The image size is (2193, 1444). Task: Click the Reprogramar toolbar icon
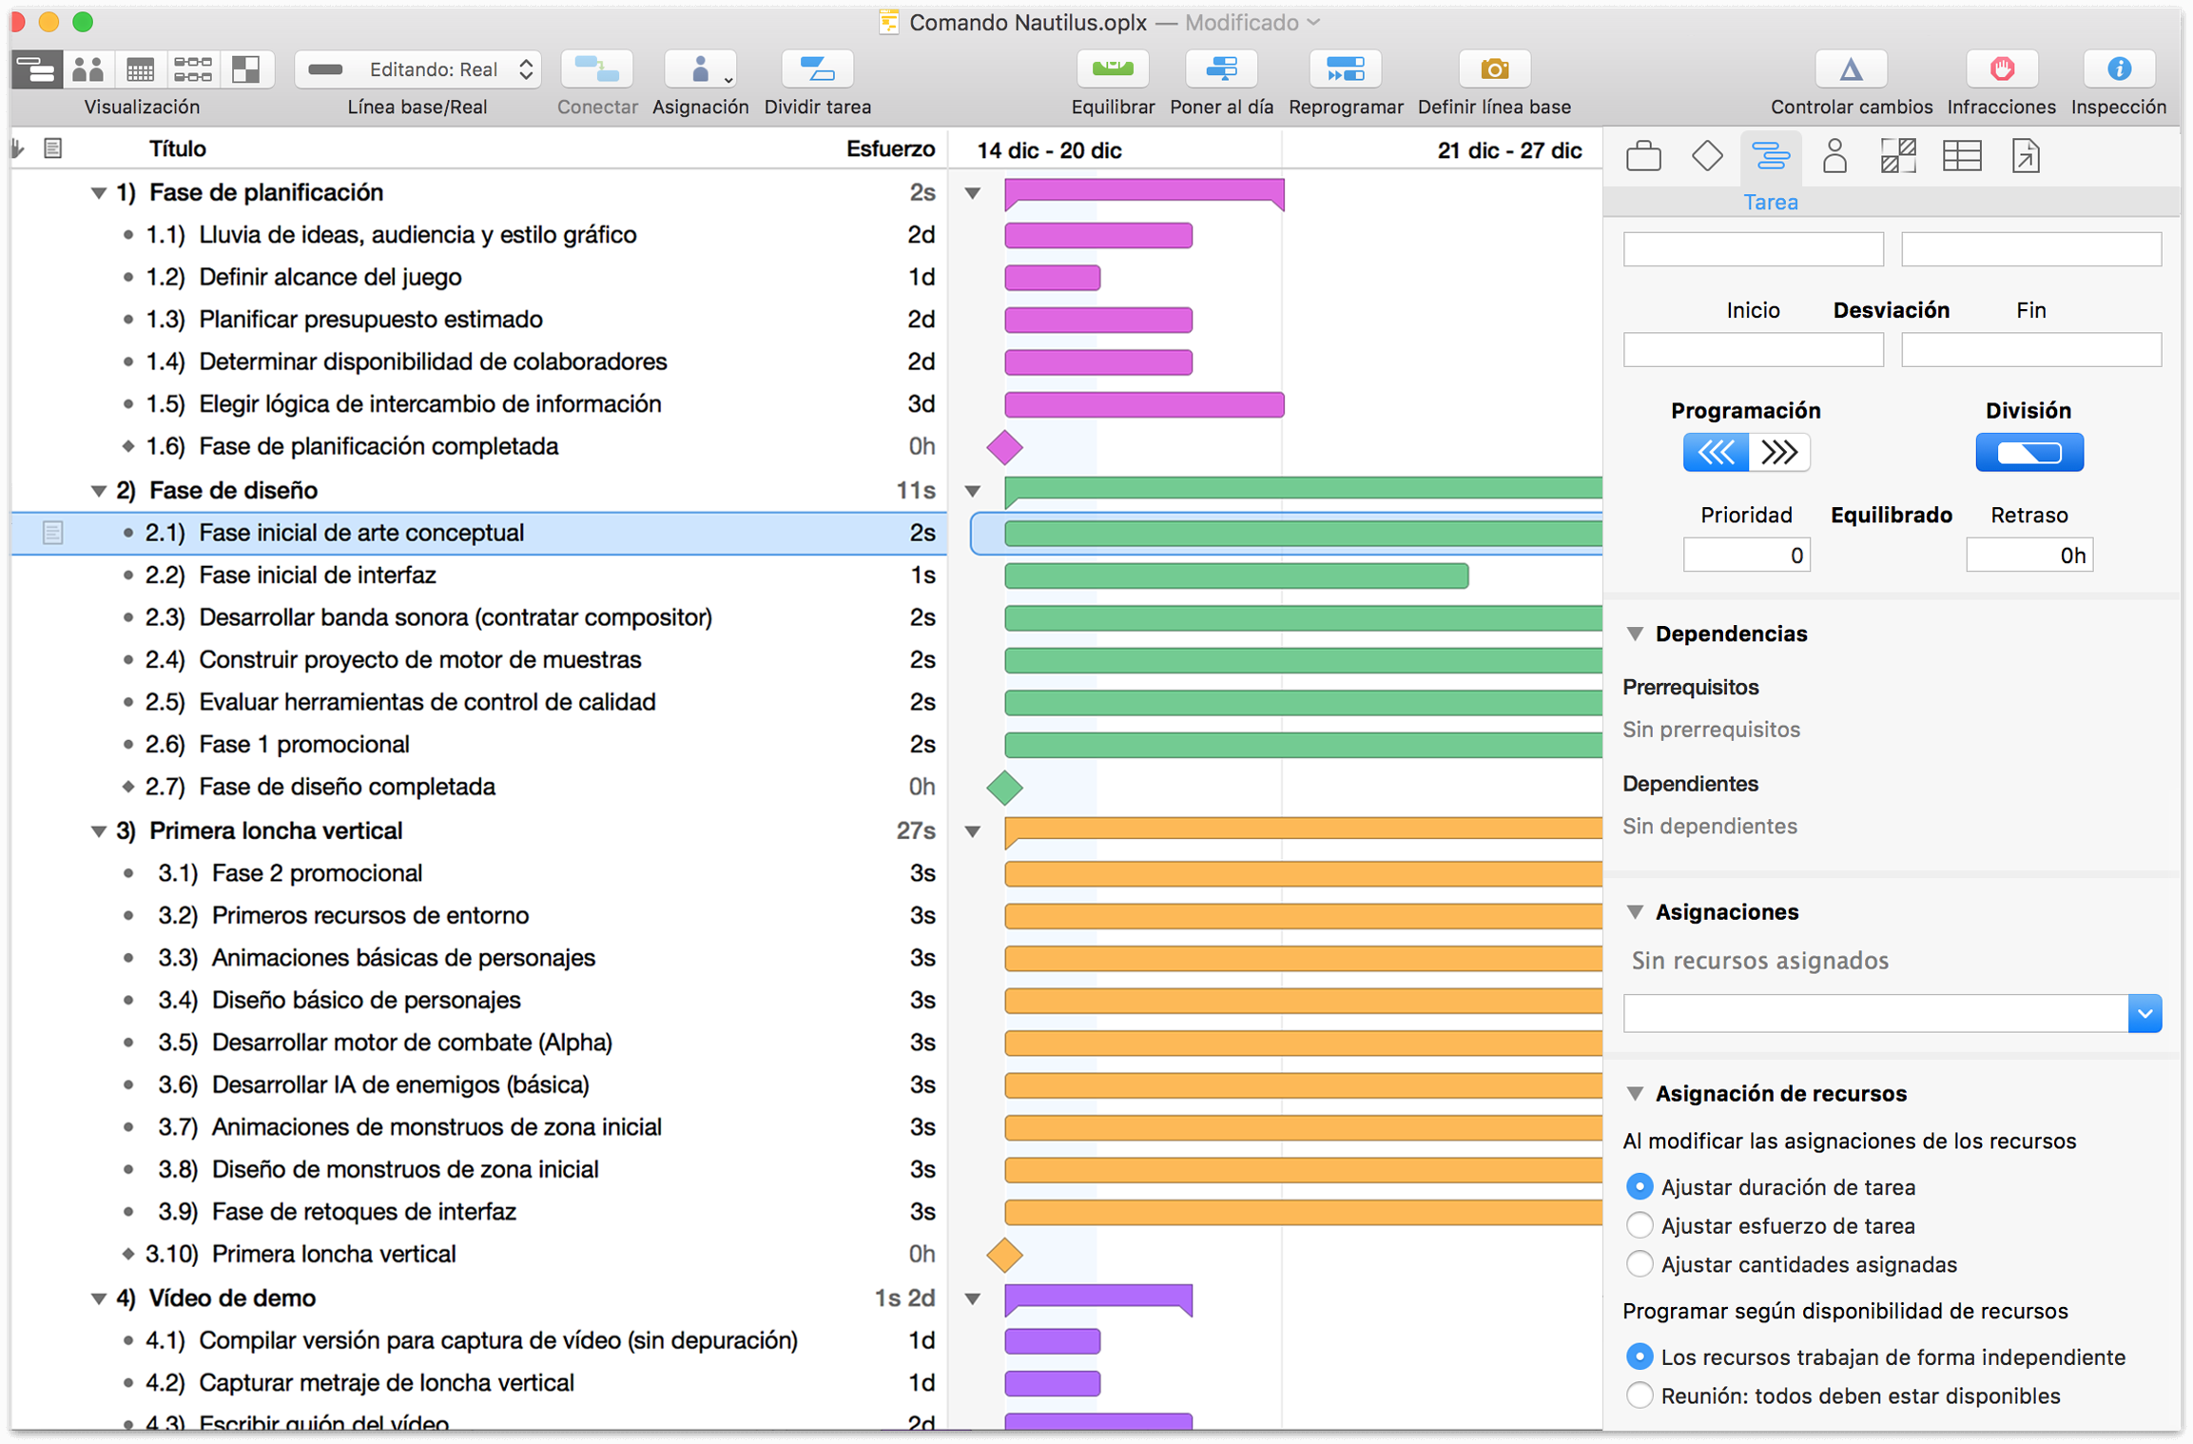[x=1346, y=68]
